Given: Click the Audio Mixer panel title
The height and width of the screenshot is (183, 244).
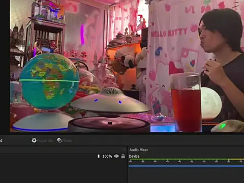Looking at the screenshot, I should click(139, 150).
